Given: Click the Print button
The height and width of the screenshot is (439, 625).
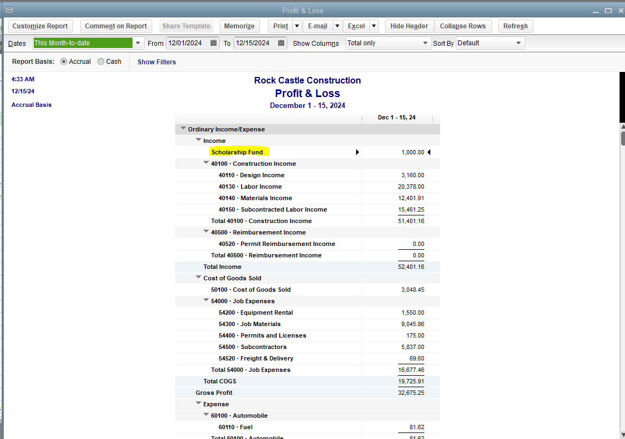Looking at the screenshot, I should point(281,26).
